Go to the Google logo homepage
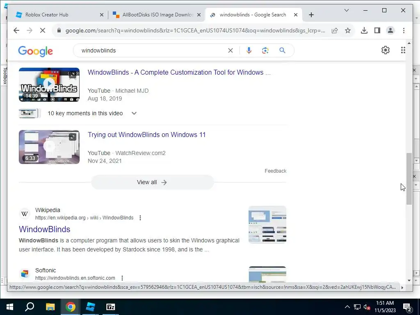 point(35,51)
